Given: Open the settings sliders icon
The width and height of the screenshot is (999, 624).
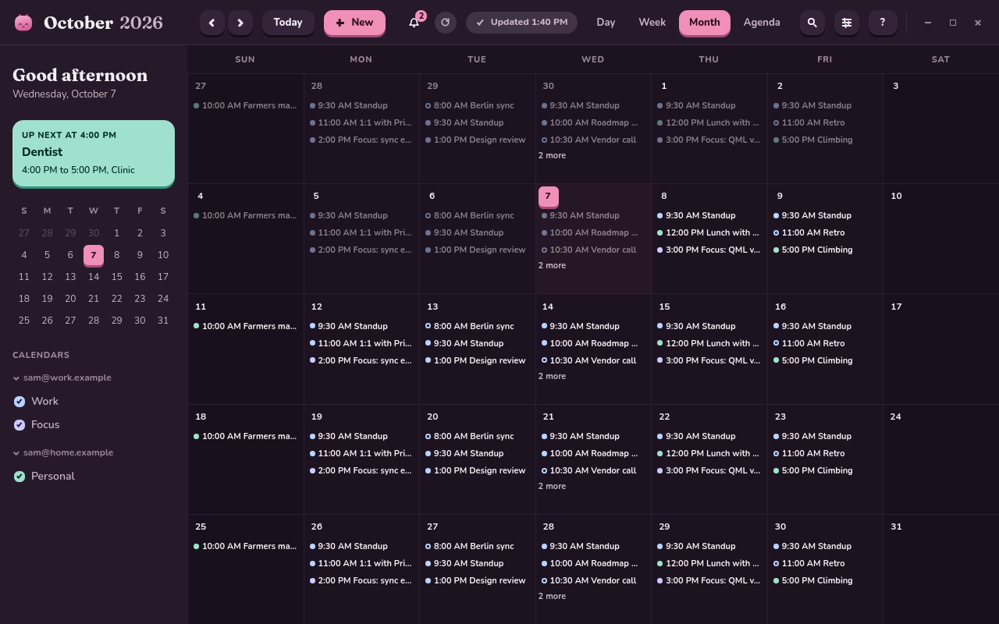Looking at the screenshot, I should click(x=847, y=23).
